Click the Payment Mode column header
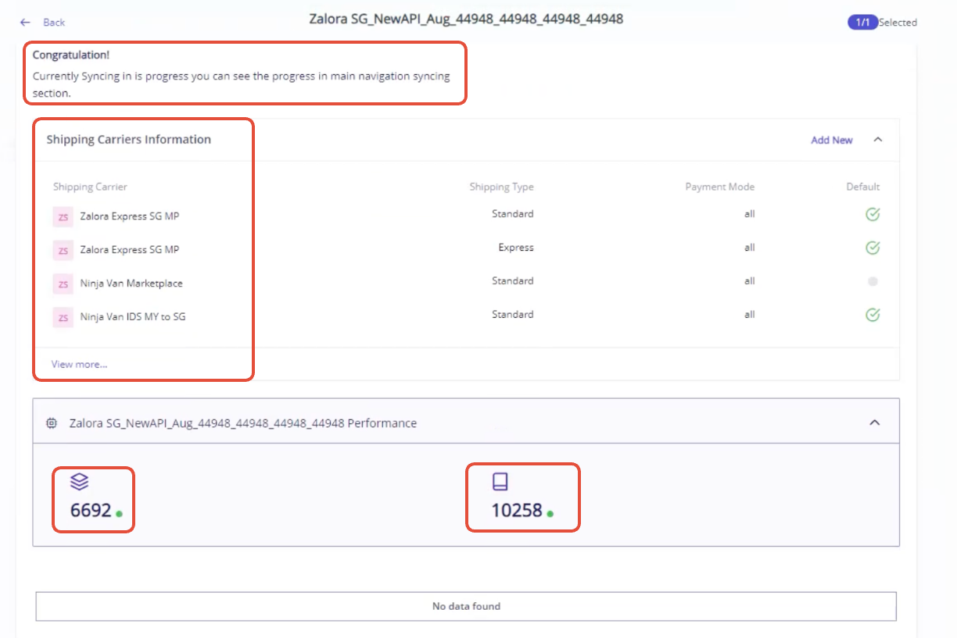Image resolution: width=957 pixels, height=638 pixels. [720, 187]
